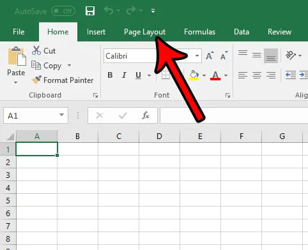This screenshot has width=308, height=250.
Task: Toggle Italic formatting
Action: pos(124,75)
